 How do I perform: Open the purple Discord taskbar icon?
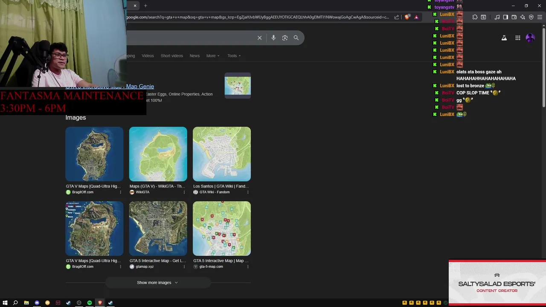(37, 303)
